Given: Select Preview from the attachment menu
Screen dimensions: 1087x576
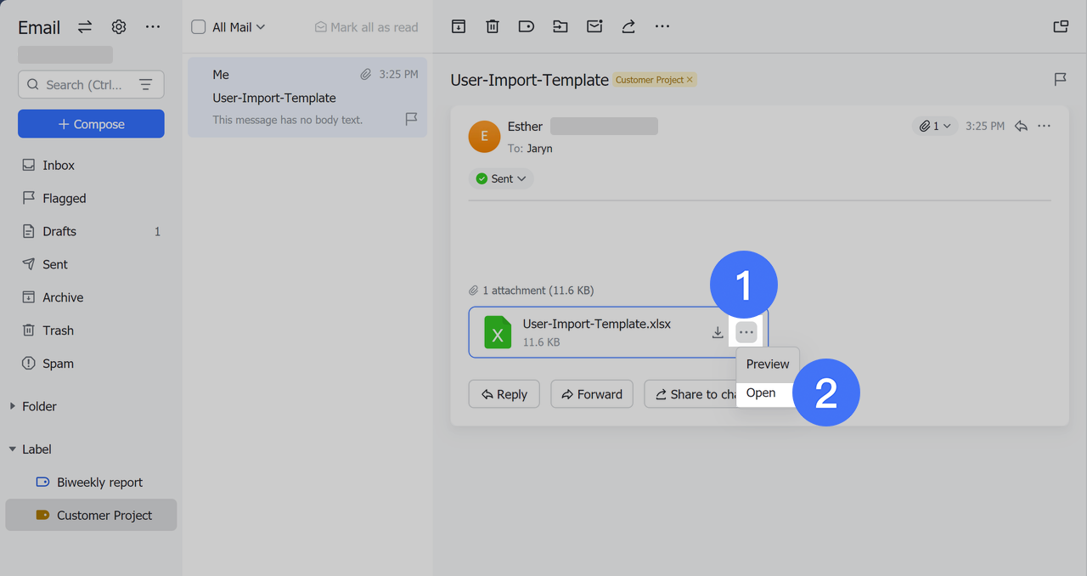Looking at the screenshot, I should click(x=767, y=364).
